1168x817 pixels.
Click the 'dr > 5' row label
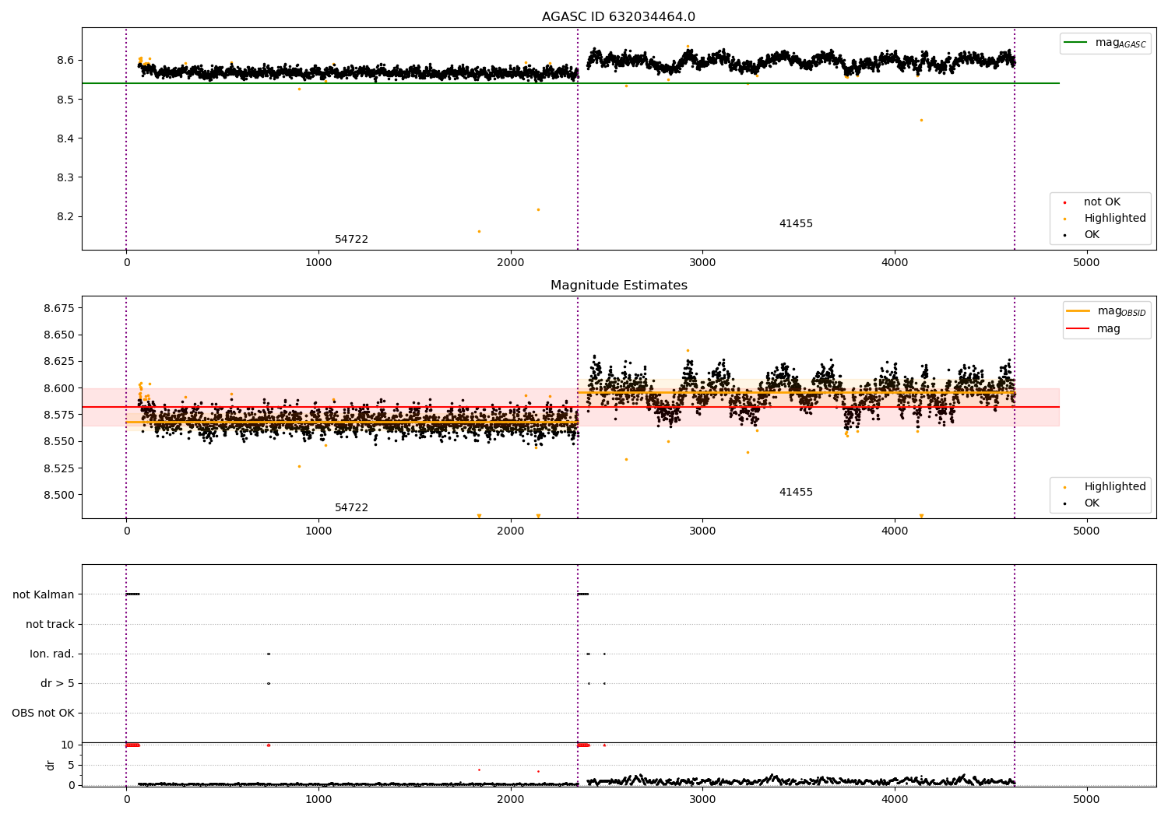pos(58,683)
